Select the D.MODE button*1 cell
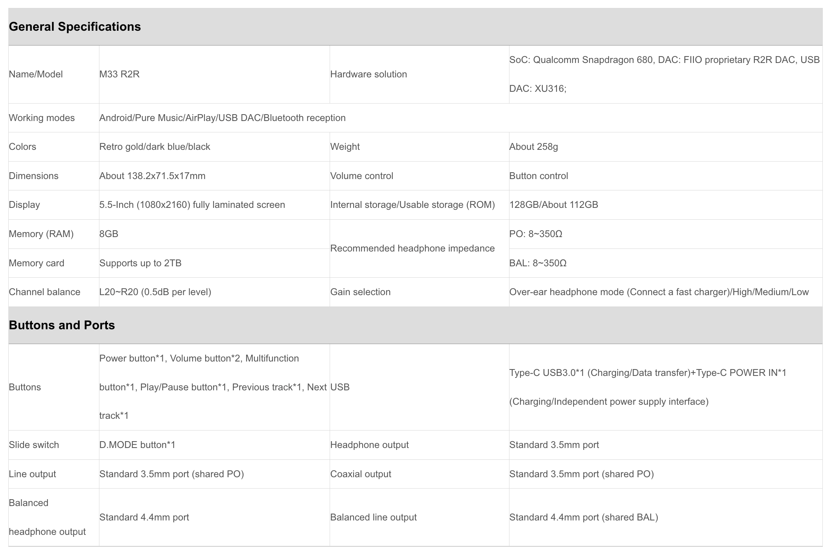The image size is (830, 547). point(137,445)
